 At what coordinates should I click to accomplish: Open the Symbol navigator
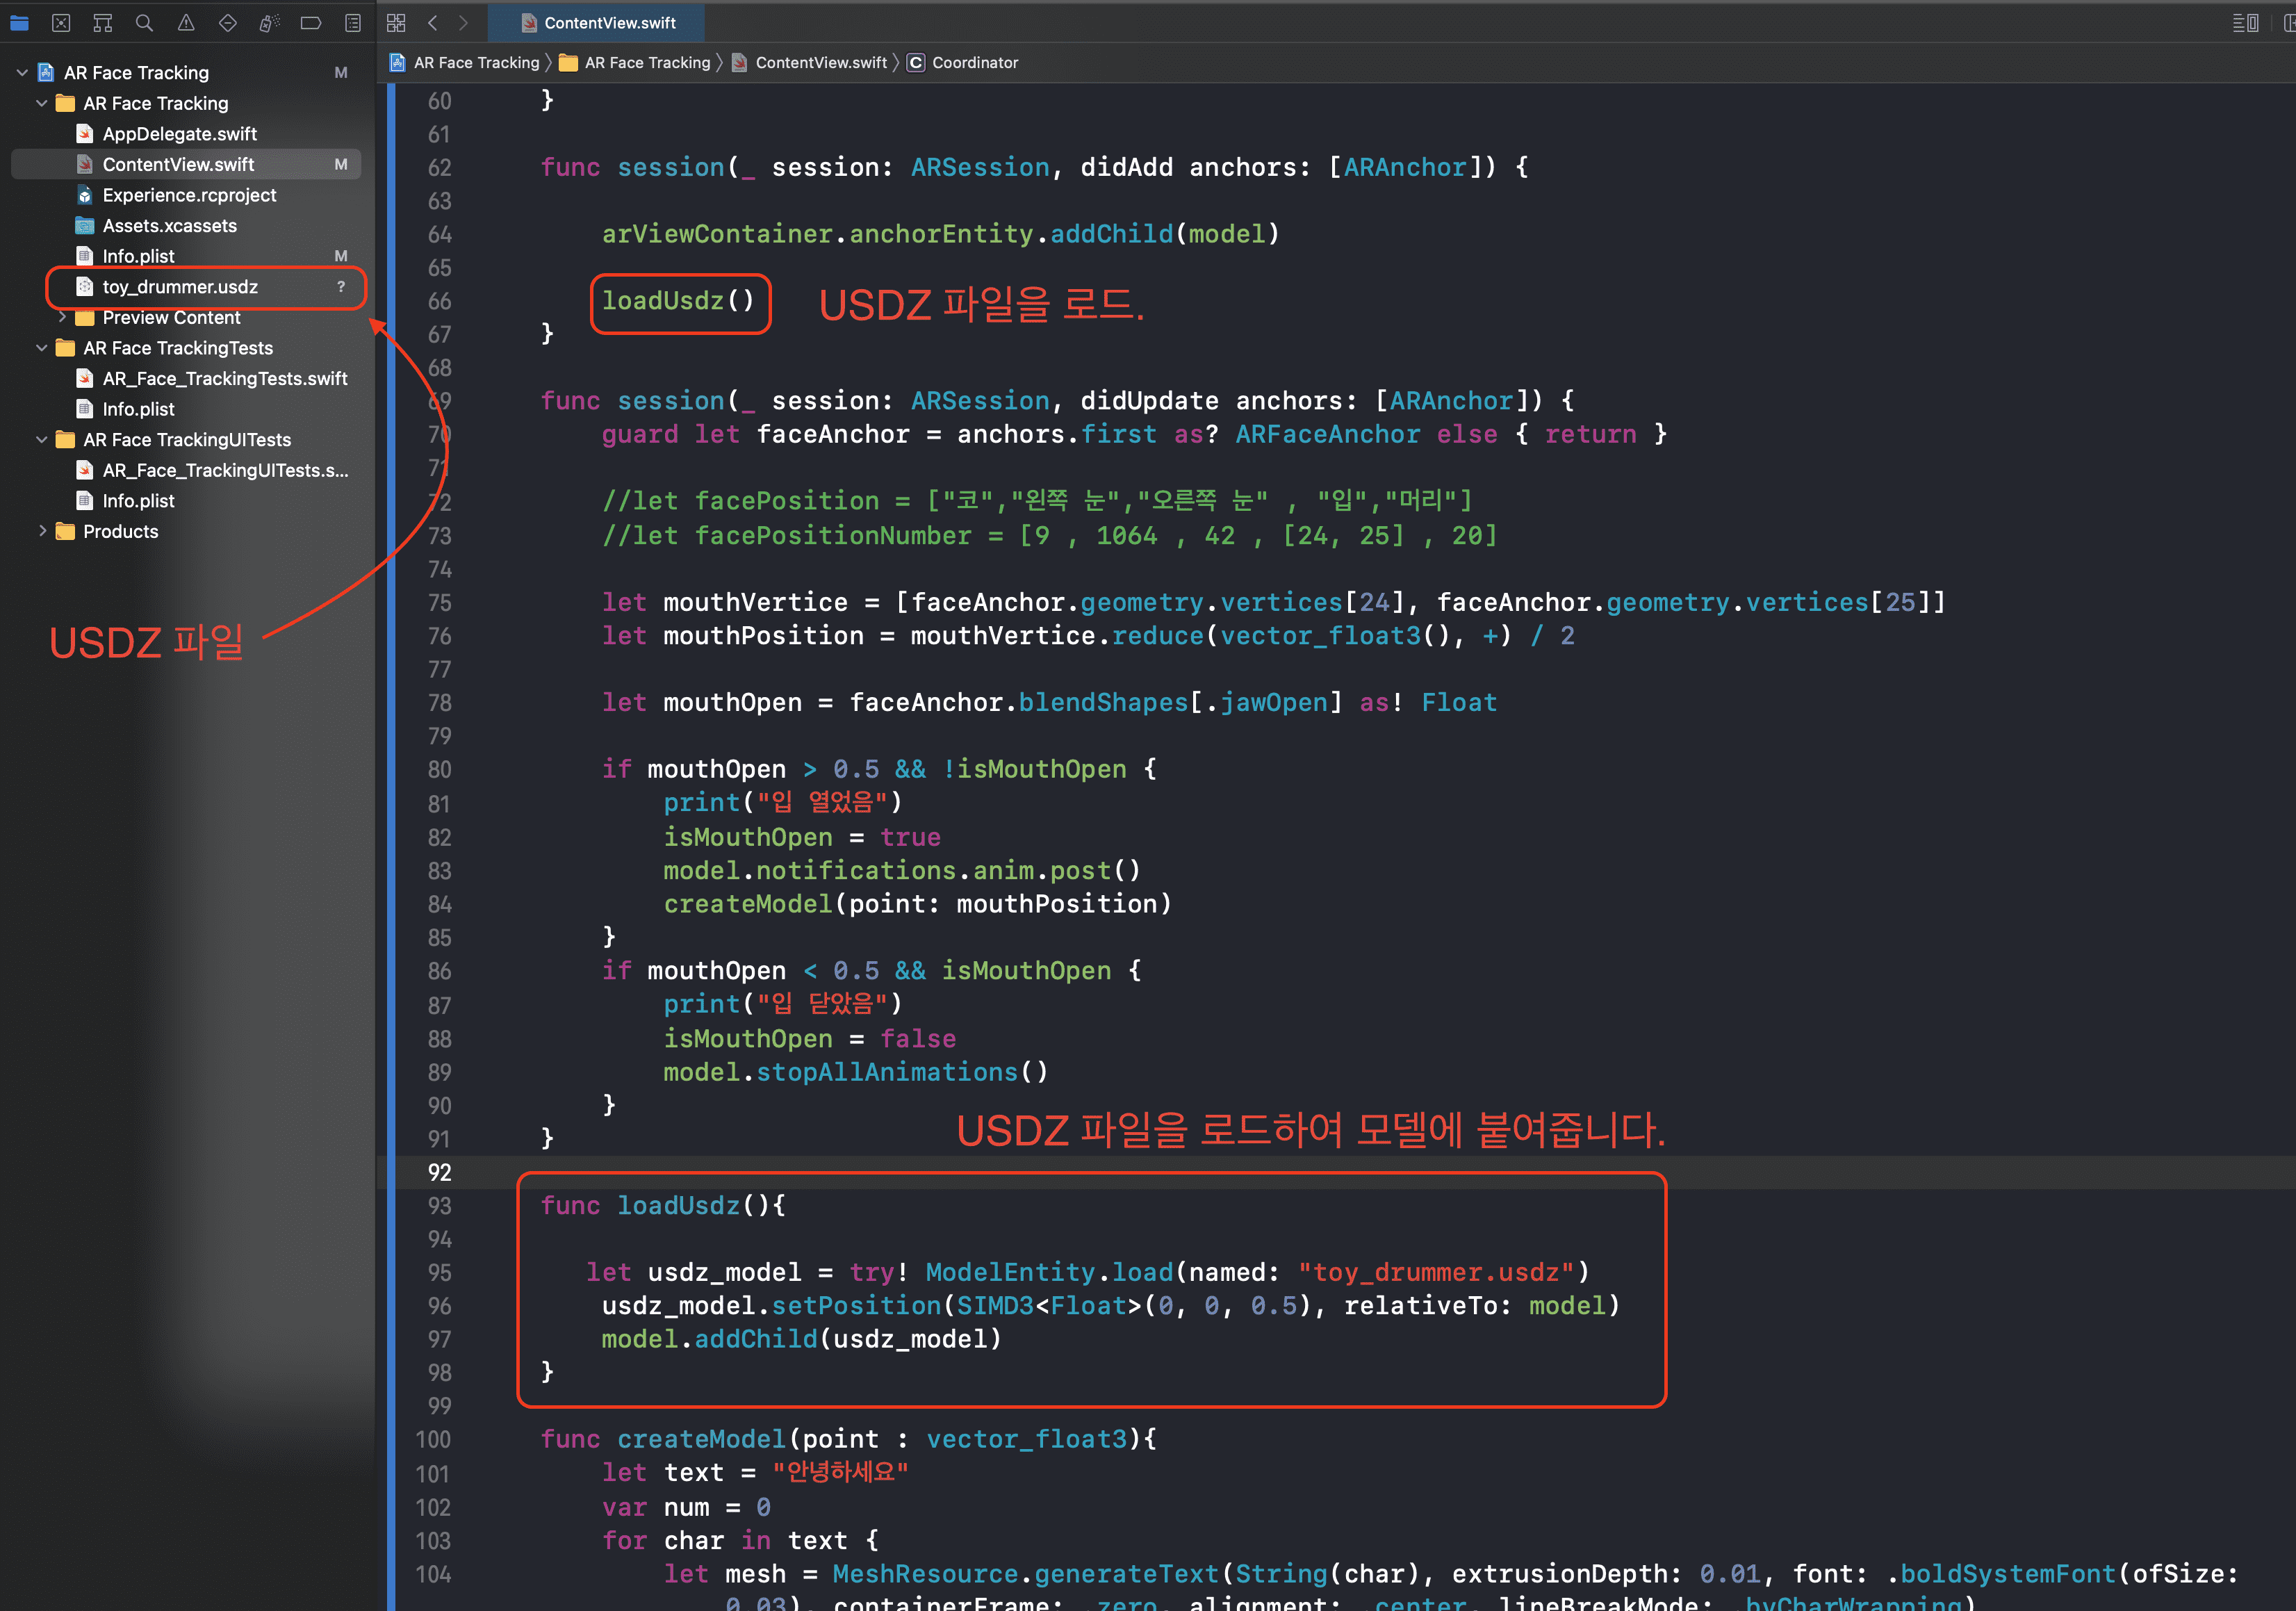point(102,22)
